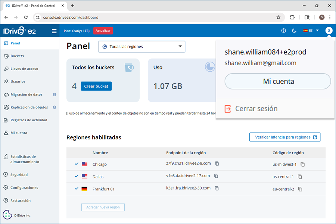The width and height of the screenshot is (336, 224).
Task: Click Cerrar sesión to log out
Action: [256, 109]
